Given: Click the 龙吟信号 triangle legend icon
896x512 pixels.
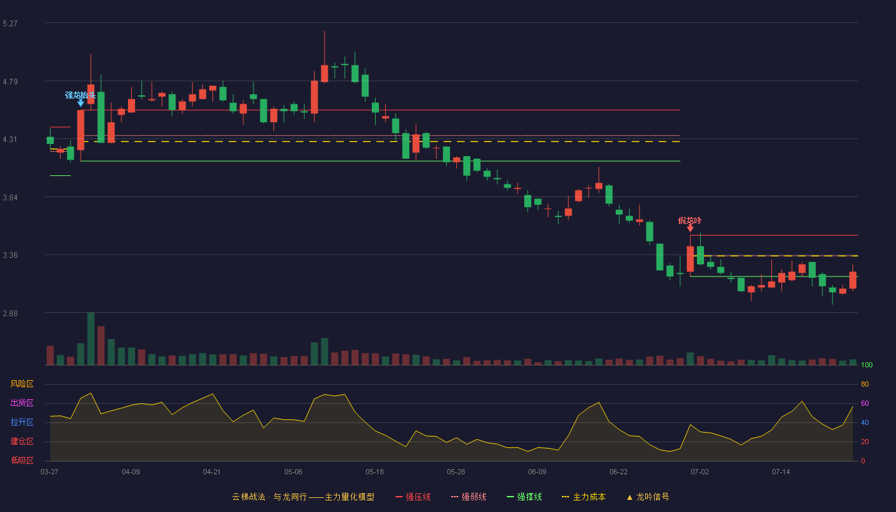Looking at the screenshot, I should pos(630,497).
